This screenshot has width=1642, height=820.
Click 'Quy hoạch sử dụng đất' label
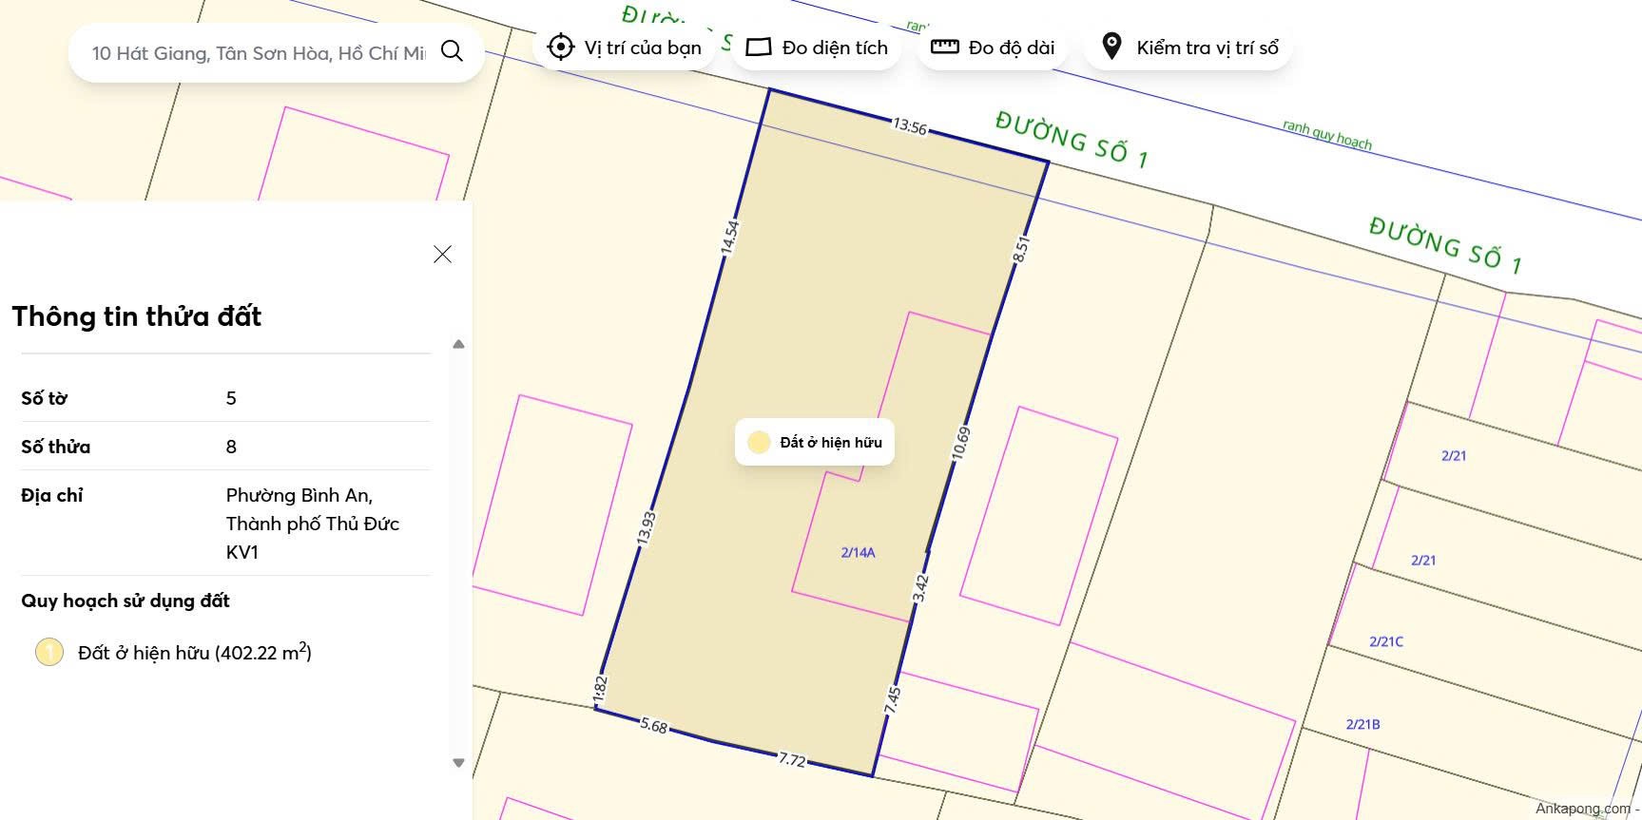coord(126,601)
